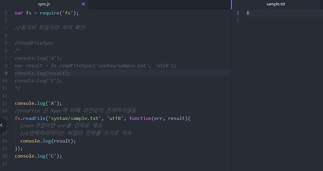Open the sample.txt tab

click(x=276, y=4)
